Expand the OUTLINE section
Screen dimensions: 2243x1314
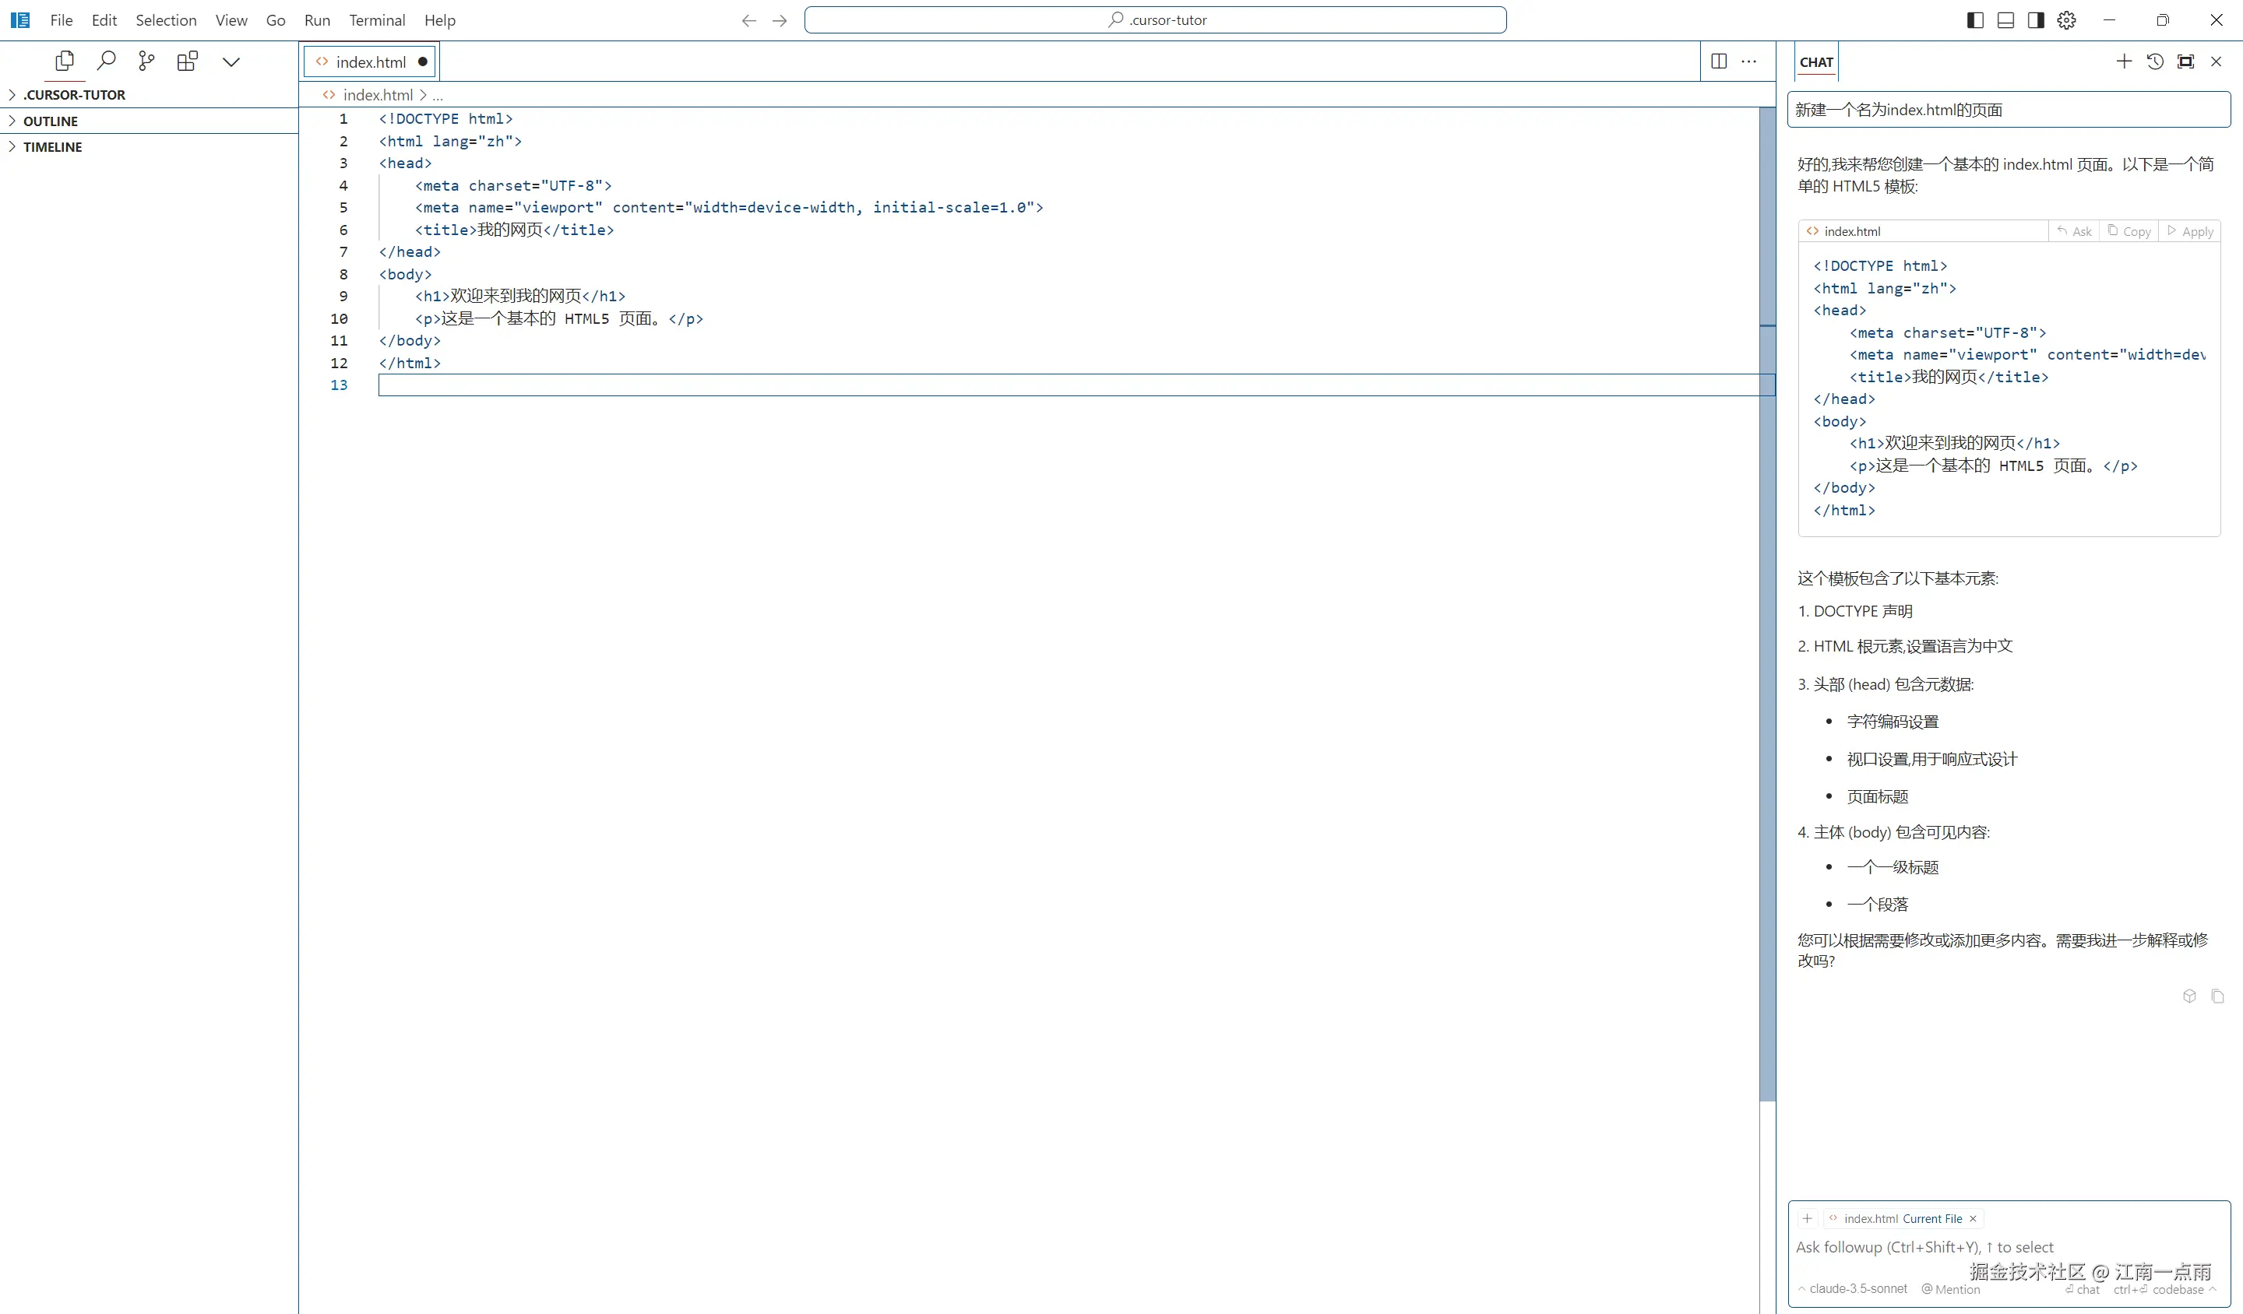51,121
